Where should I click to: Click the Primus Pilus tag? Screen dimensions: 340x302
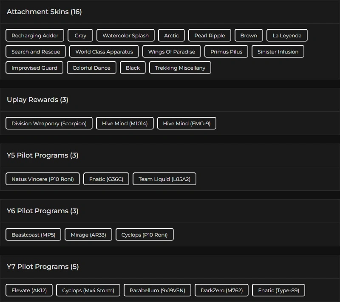[x=226, y=51]
